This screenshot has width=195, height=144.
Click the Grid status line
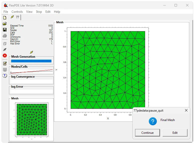pyautogui.click(x=31, y=28)
